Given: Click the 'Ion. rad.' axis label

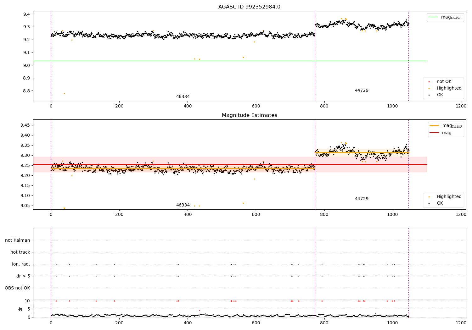Looking at the screenshot, I should [x=21, y=264].
